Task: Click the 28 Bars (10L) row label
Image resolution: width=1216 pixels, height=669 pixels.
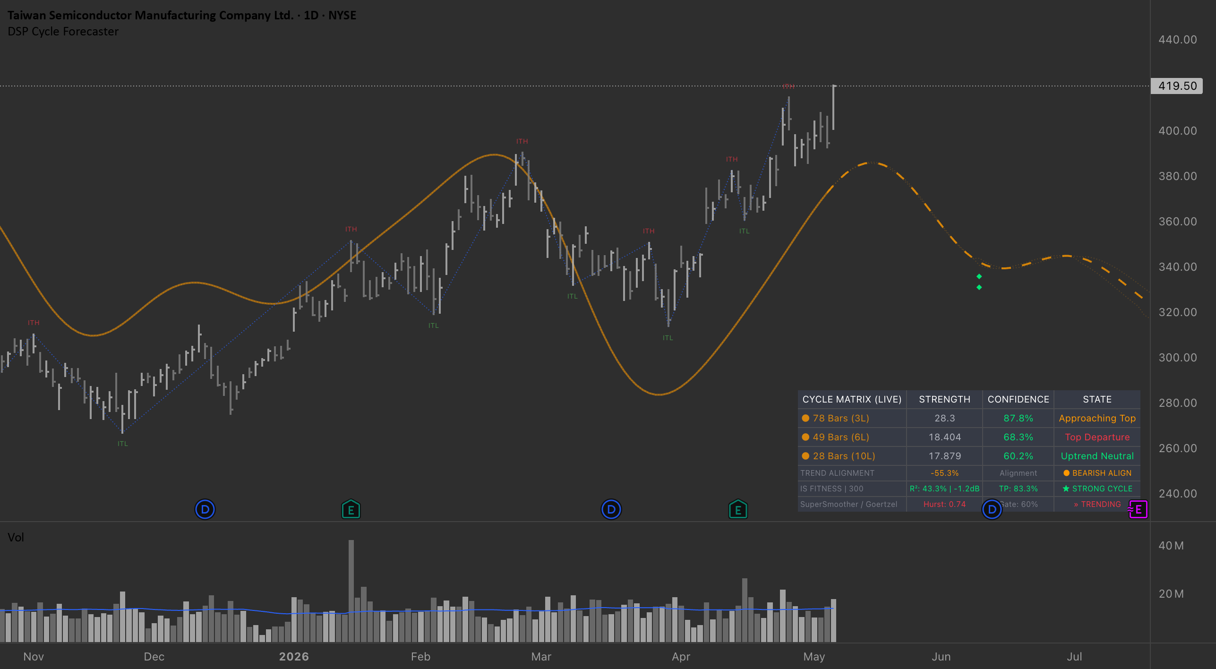Action: 844,456
